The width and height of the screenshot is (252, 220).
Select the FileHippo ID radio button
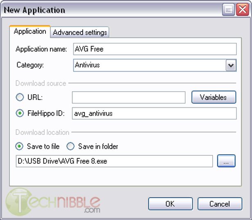(x=20, y=113)
